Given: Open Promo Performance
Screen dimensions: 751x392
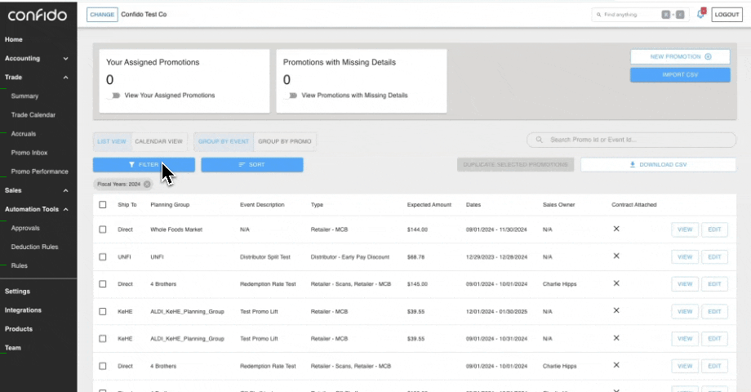Looking at the screenshot, I should 40,171.
